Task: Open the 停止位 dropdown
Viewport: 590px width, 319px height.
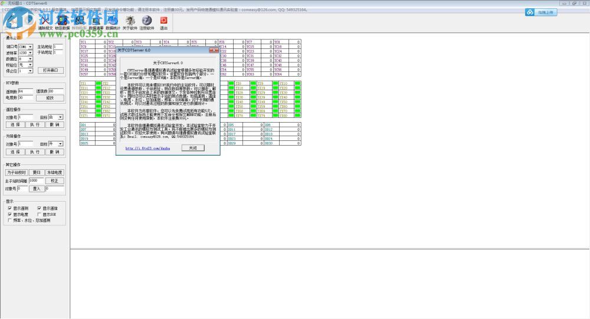Action: click(30, 71)
